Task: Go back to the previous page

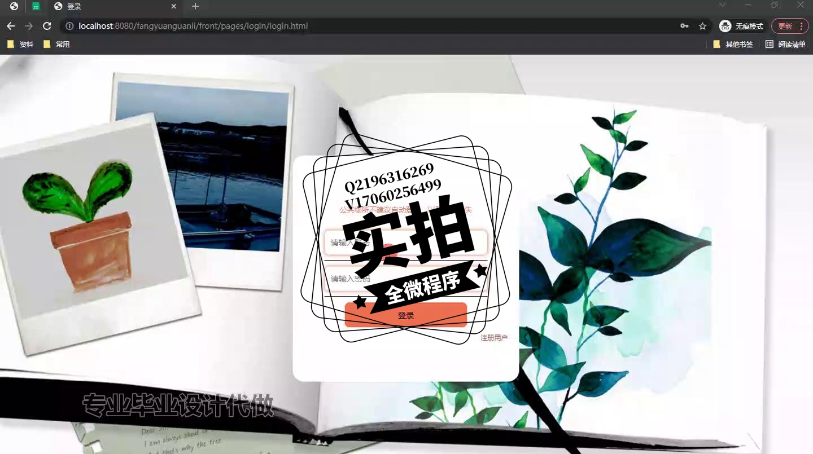Action: (x=10, y=26)
